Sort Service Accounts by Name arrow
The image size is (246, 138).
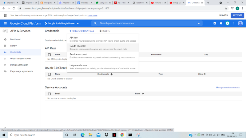coord(143,94)
